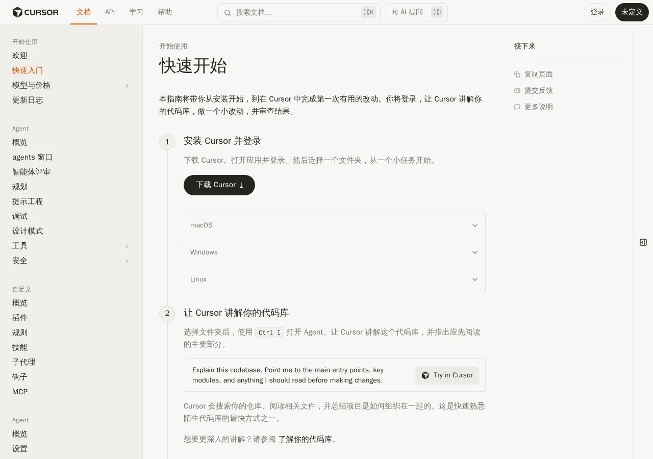Image resolution: width=653 pixels, height=459 pixels.
Task: Open 智能体评审 in sidebar
Action: 32,172
